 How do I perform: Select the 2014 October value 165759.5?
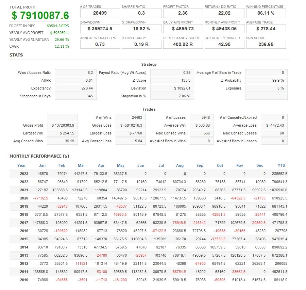click(218, 247)
